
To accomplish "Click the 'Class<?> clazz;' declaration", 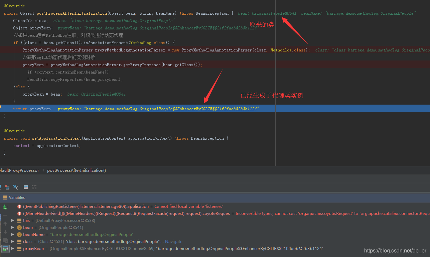I will pyautogui.click(x=30, y=21).
